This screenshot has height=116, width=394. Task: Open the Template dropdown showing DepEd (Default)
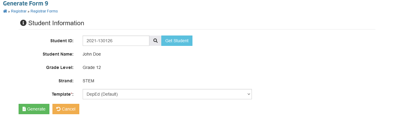(x=167, y=94)
